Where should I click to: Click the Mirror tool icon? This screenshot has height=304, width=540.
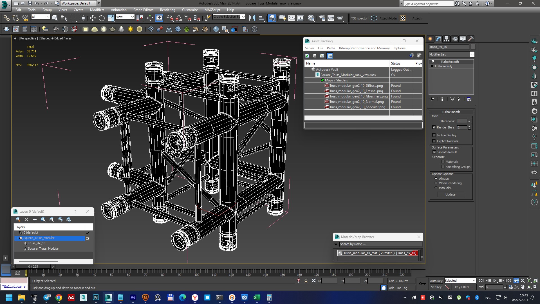coord(252,18)
